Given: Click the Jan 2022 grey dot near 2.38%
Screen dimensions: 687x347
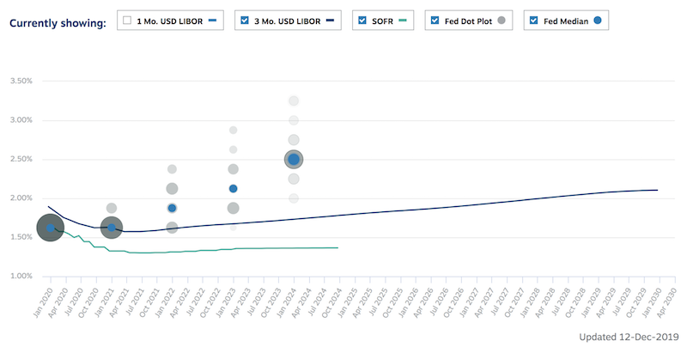Looking at the screenshot, I should pyautogui.click(x=173, y=169).
